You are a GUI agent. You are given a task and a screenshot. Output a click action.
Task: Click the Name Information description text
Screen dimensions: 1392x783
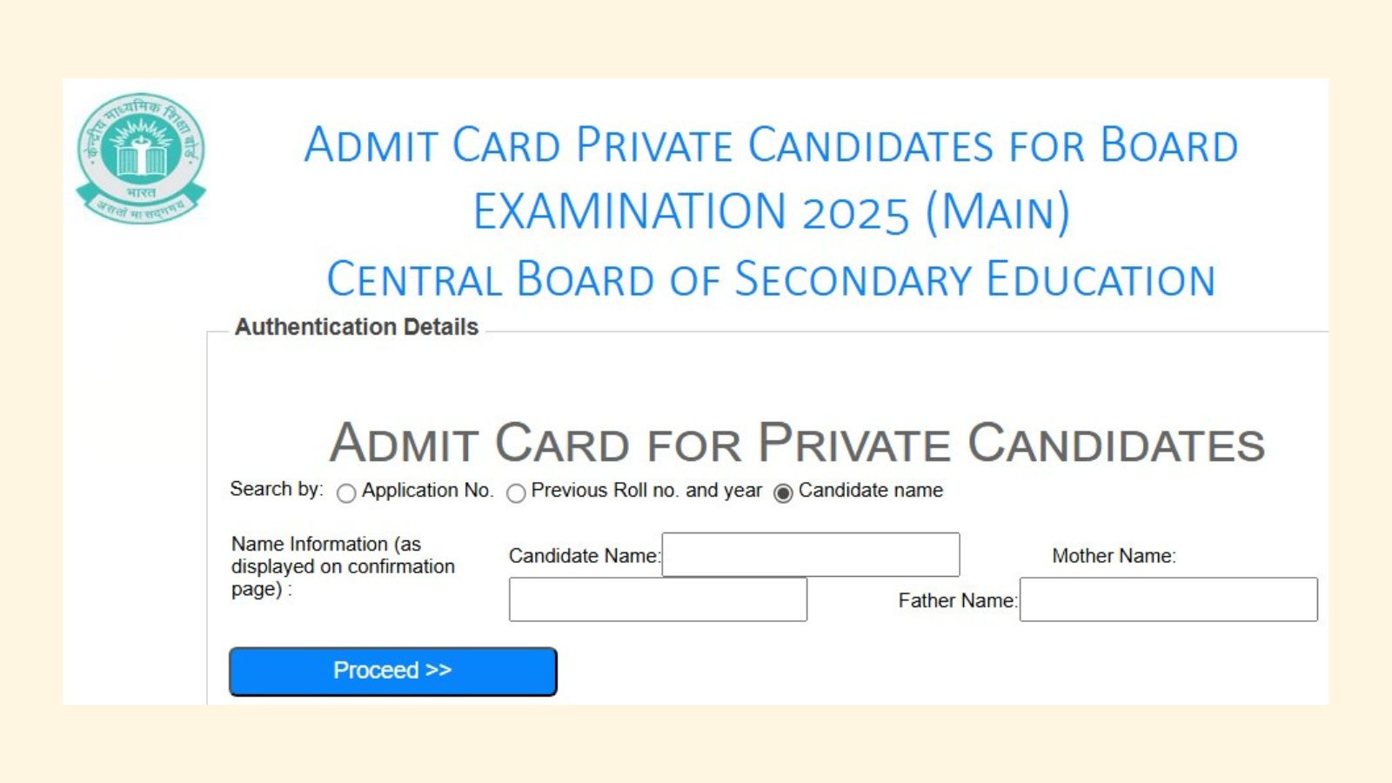click(342, 566)
